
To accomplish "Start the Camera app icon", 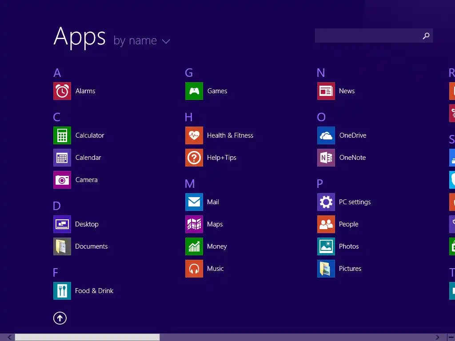I will [62, 180].
